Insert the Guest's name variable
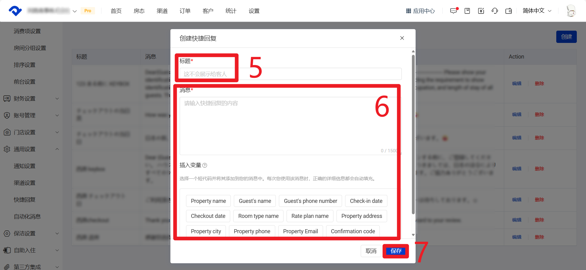The height and width of the screenshot is (270, 586). [x=255, y=201]
